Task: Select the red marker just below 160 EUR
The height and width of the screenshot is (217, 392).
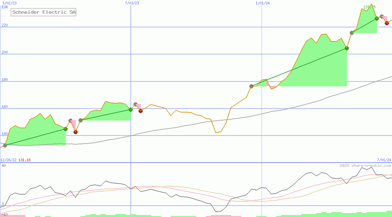Action: click(x=140, y=111)
